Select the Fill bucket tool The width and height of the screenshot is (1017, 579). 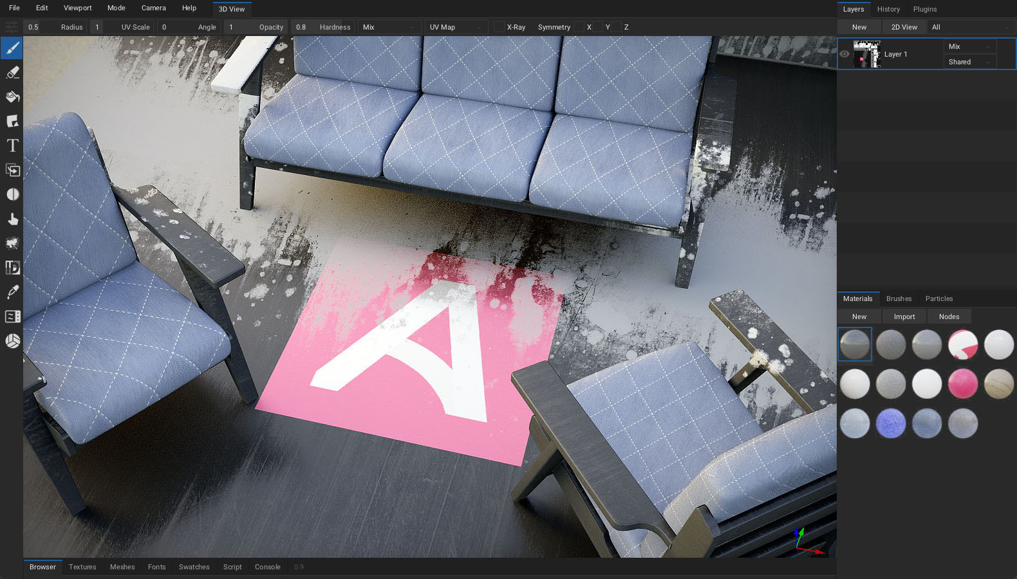(12, 97)
